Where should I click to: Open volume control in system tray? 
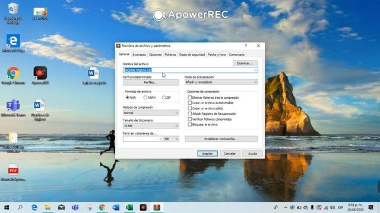tap(332, 208)
